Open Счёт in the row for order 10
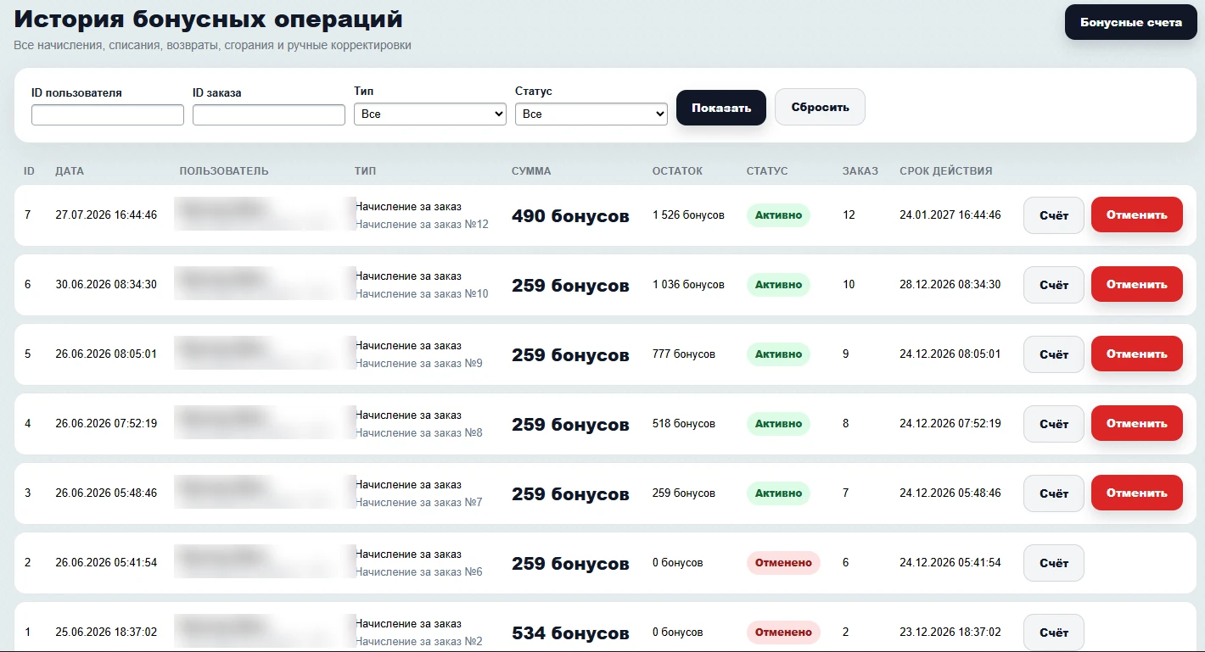This screenshot has height=652, width=1205. point(1054,285)
